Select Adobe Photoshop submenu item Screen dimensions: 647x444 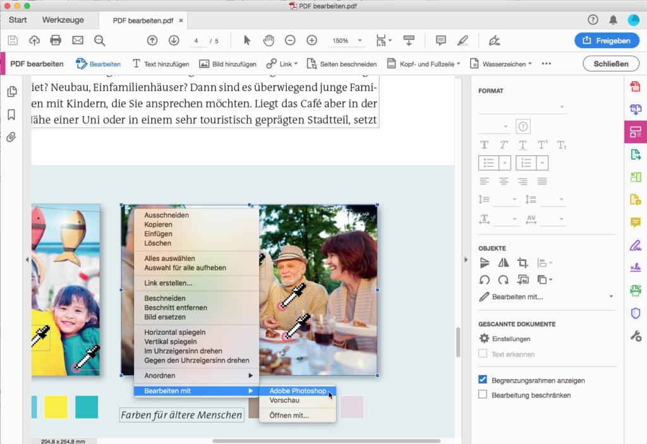[298, 391]
